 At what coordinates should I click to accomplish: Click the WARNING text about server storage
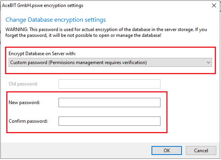coord(106,30)
